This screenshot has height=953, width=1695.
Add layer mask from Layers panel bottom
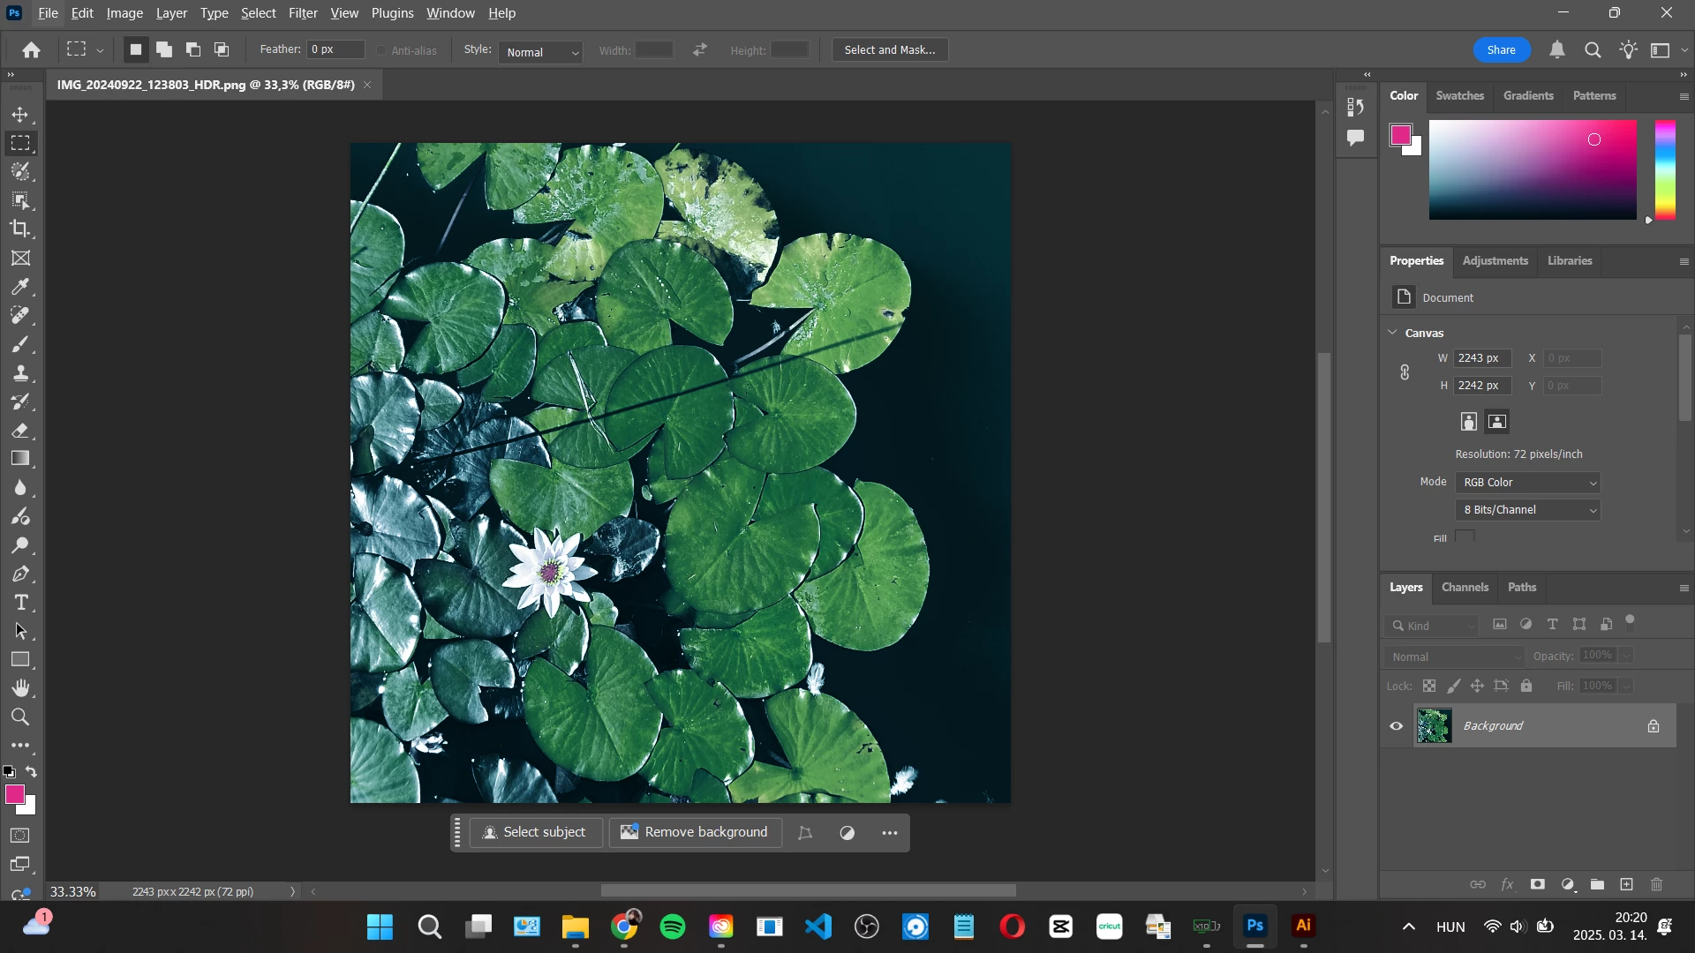1538,884
